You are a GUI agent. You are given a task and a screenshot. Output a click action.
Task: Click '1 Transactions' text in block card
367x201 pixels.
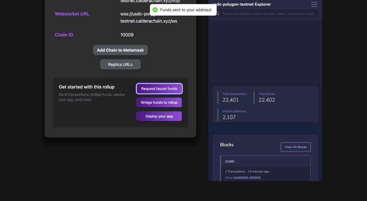tap(235, 172)
